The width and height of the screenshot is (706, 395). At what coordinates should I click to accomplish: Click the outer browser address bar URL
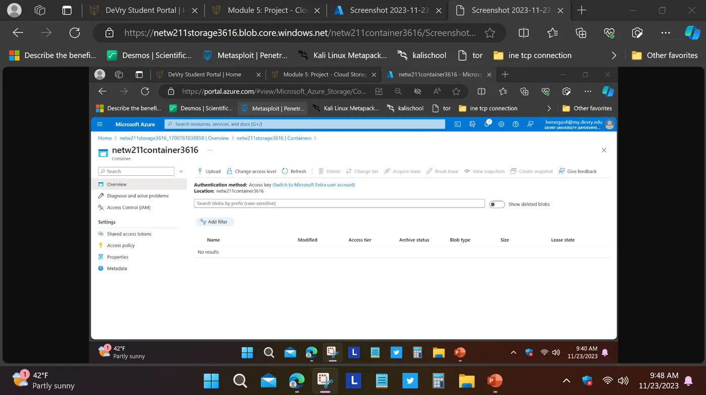pos(300,33)
